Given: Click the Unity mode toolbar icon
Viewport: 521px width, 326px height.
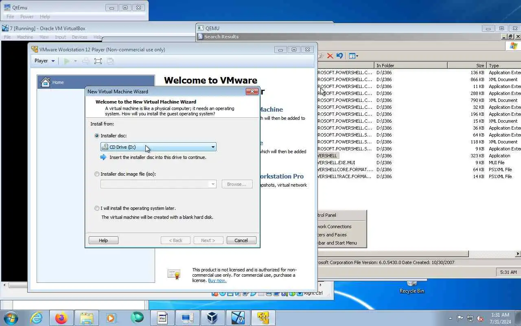Looking at the screenshot, I should [x=110, y=61].
